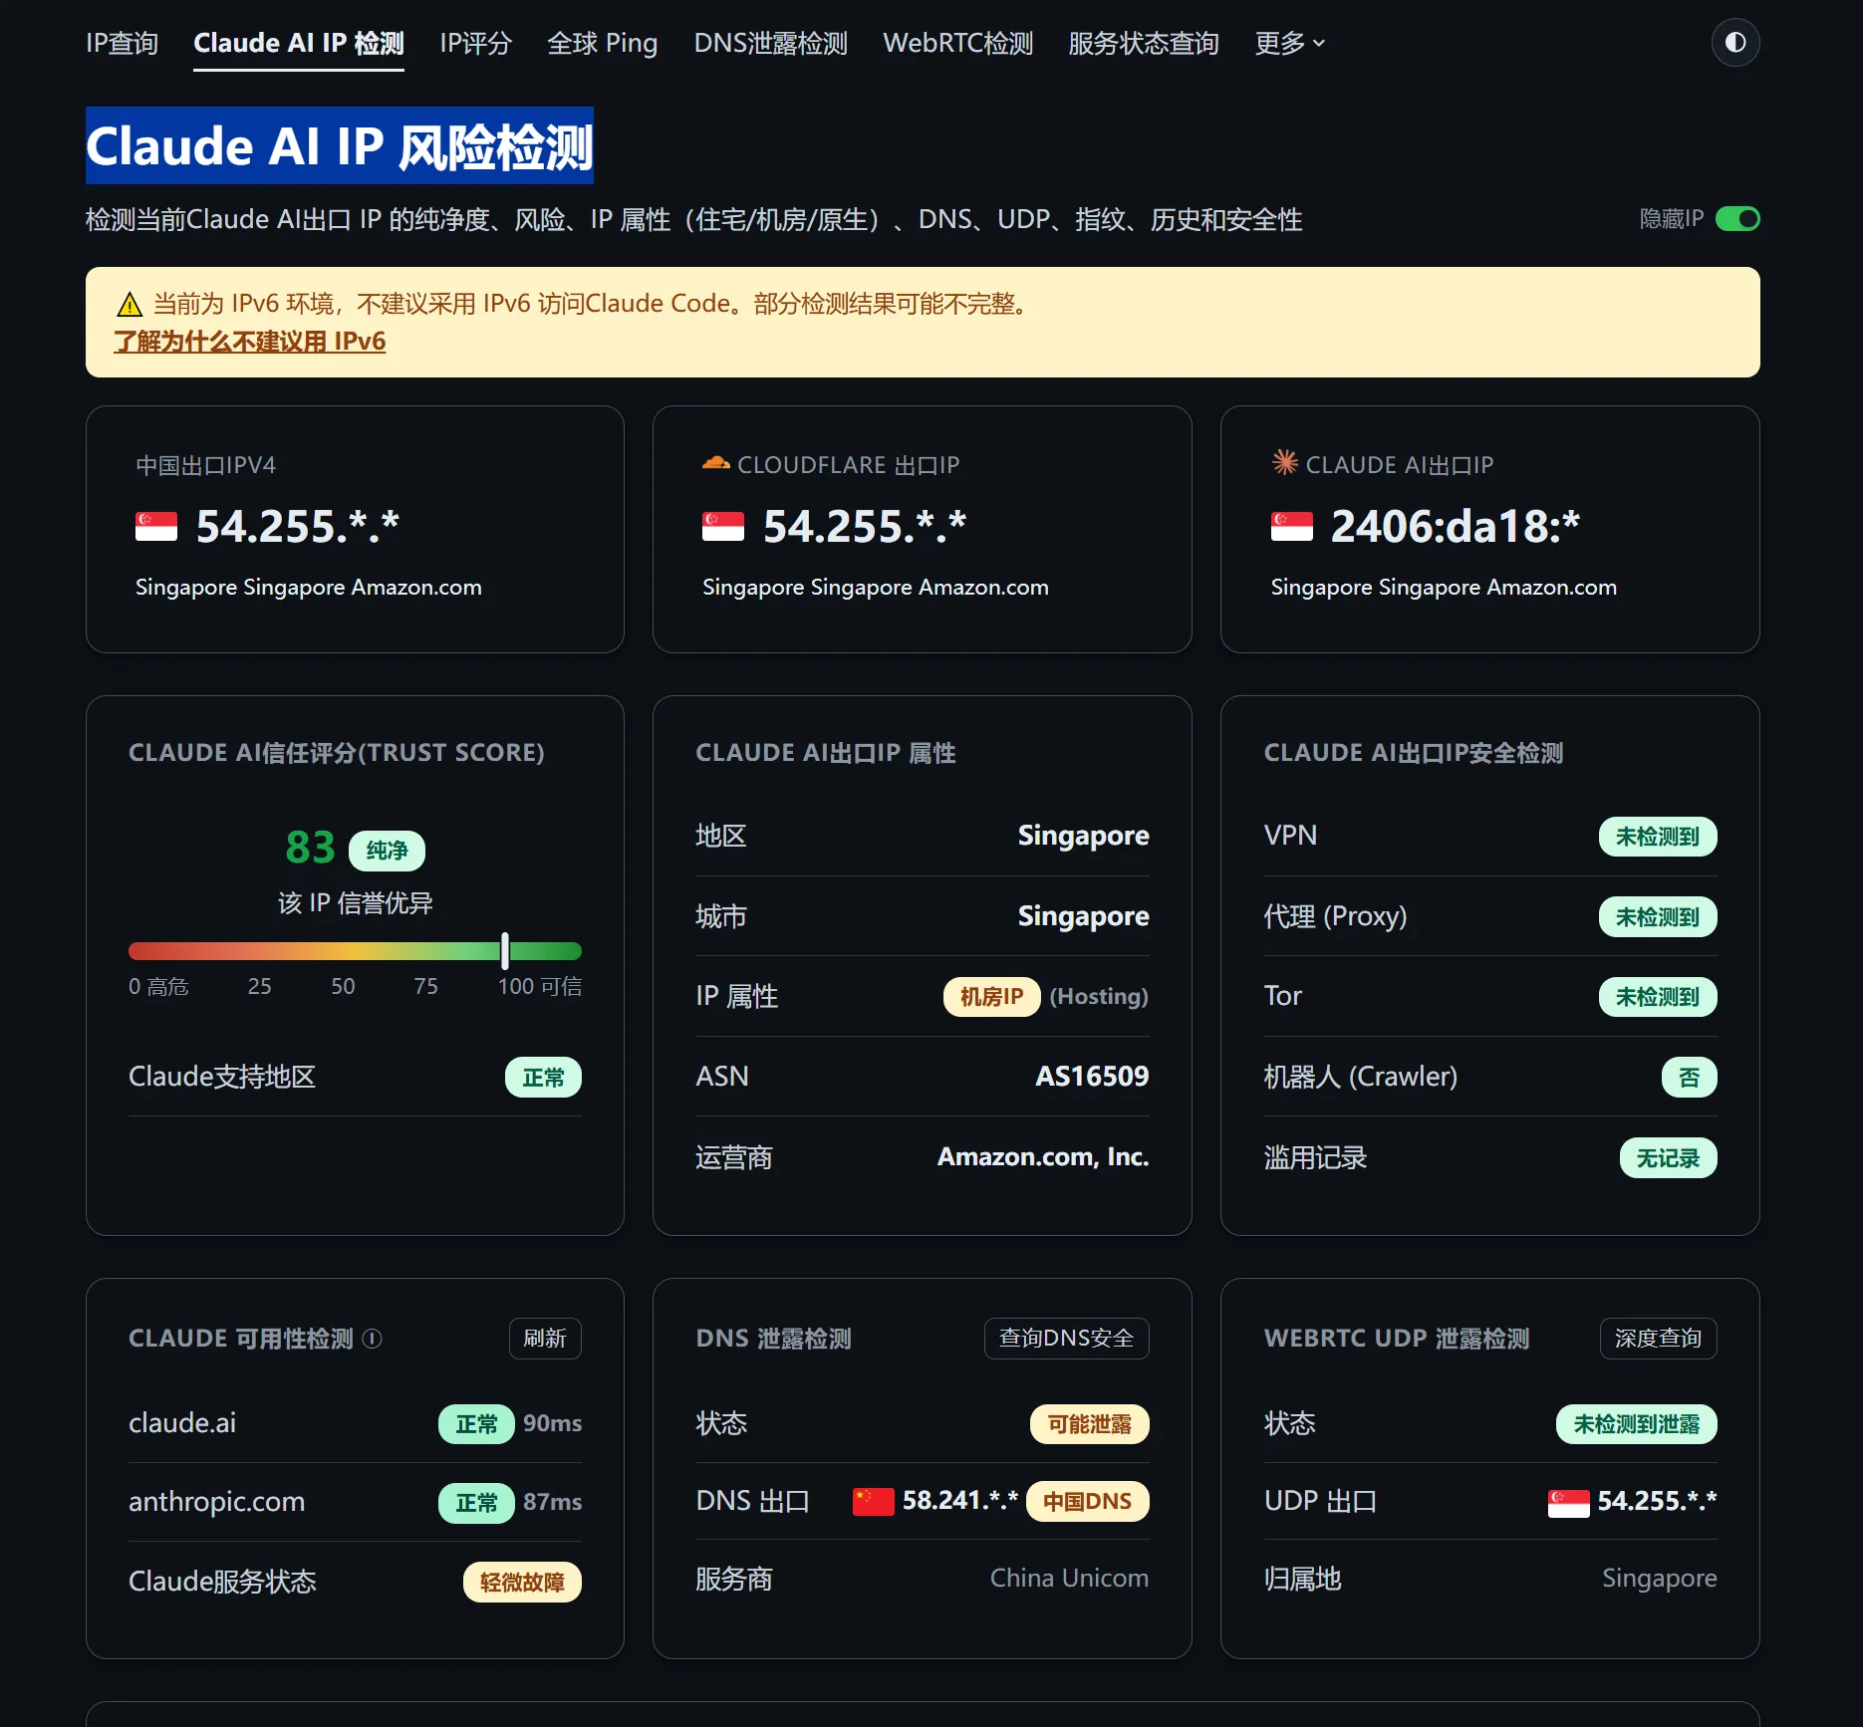Click the IPv6 warning triangle icon
Screen dimensions: 1863x1727
point(130,304)
